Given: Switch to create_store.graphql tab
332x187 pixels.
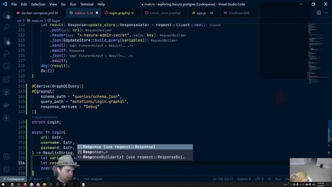Looking at the screenshot, I should point(165,13).
